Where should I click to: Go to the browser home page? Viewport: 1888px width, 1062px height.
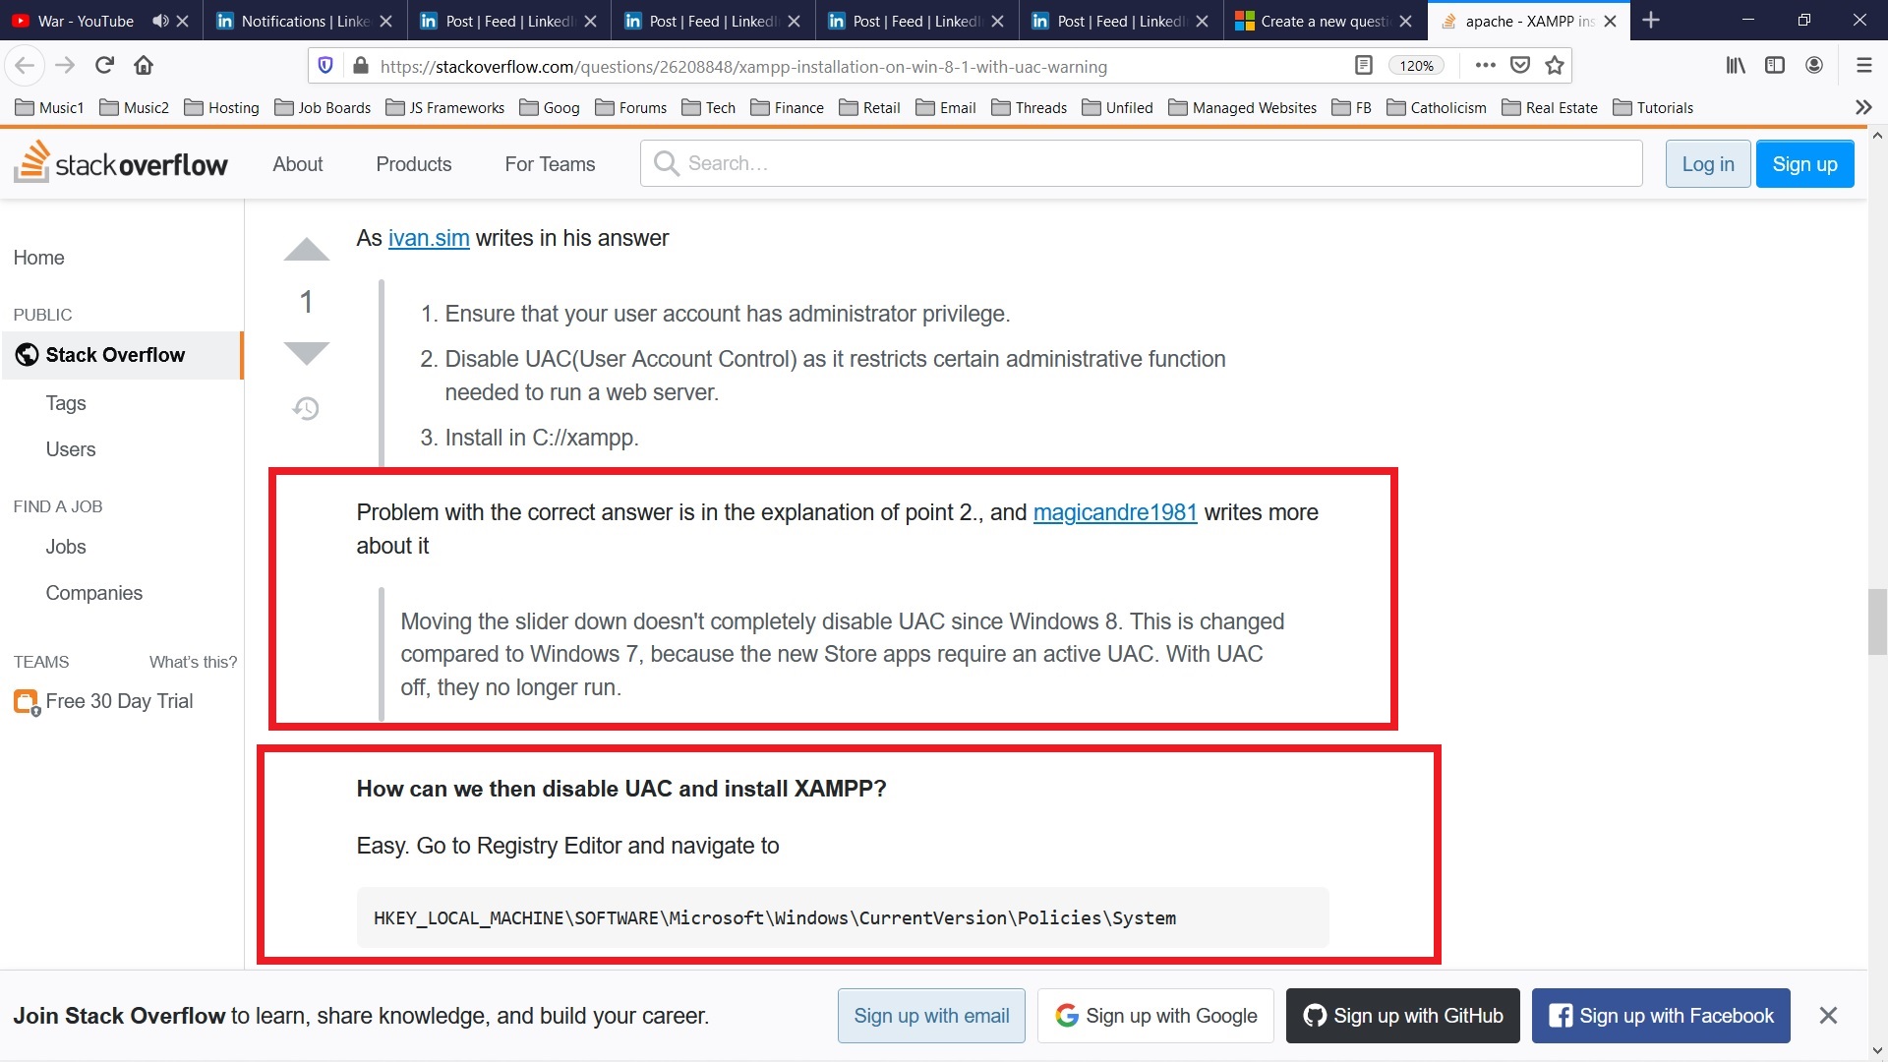[x=144, y=66]
